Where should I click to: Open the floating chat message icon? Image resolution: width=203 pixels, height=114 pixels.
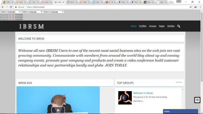(197, 100)
